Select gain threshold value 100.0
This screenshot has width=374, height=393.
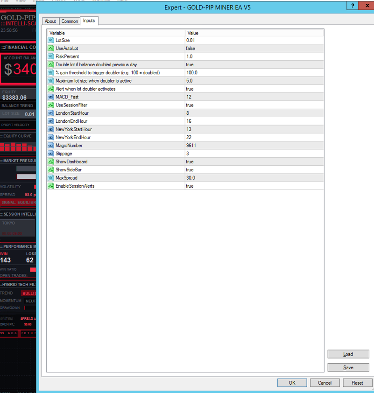pyautogui.click(x=192, y=73)
